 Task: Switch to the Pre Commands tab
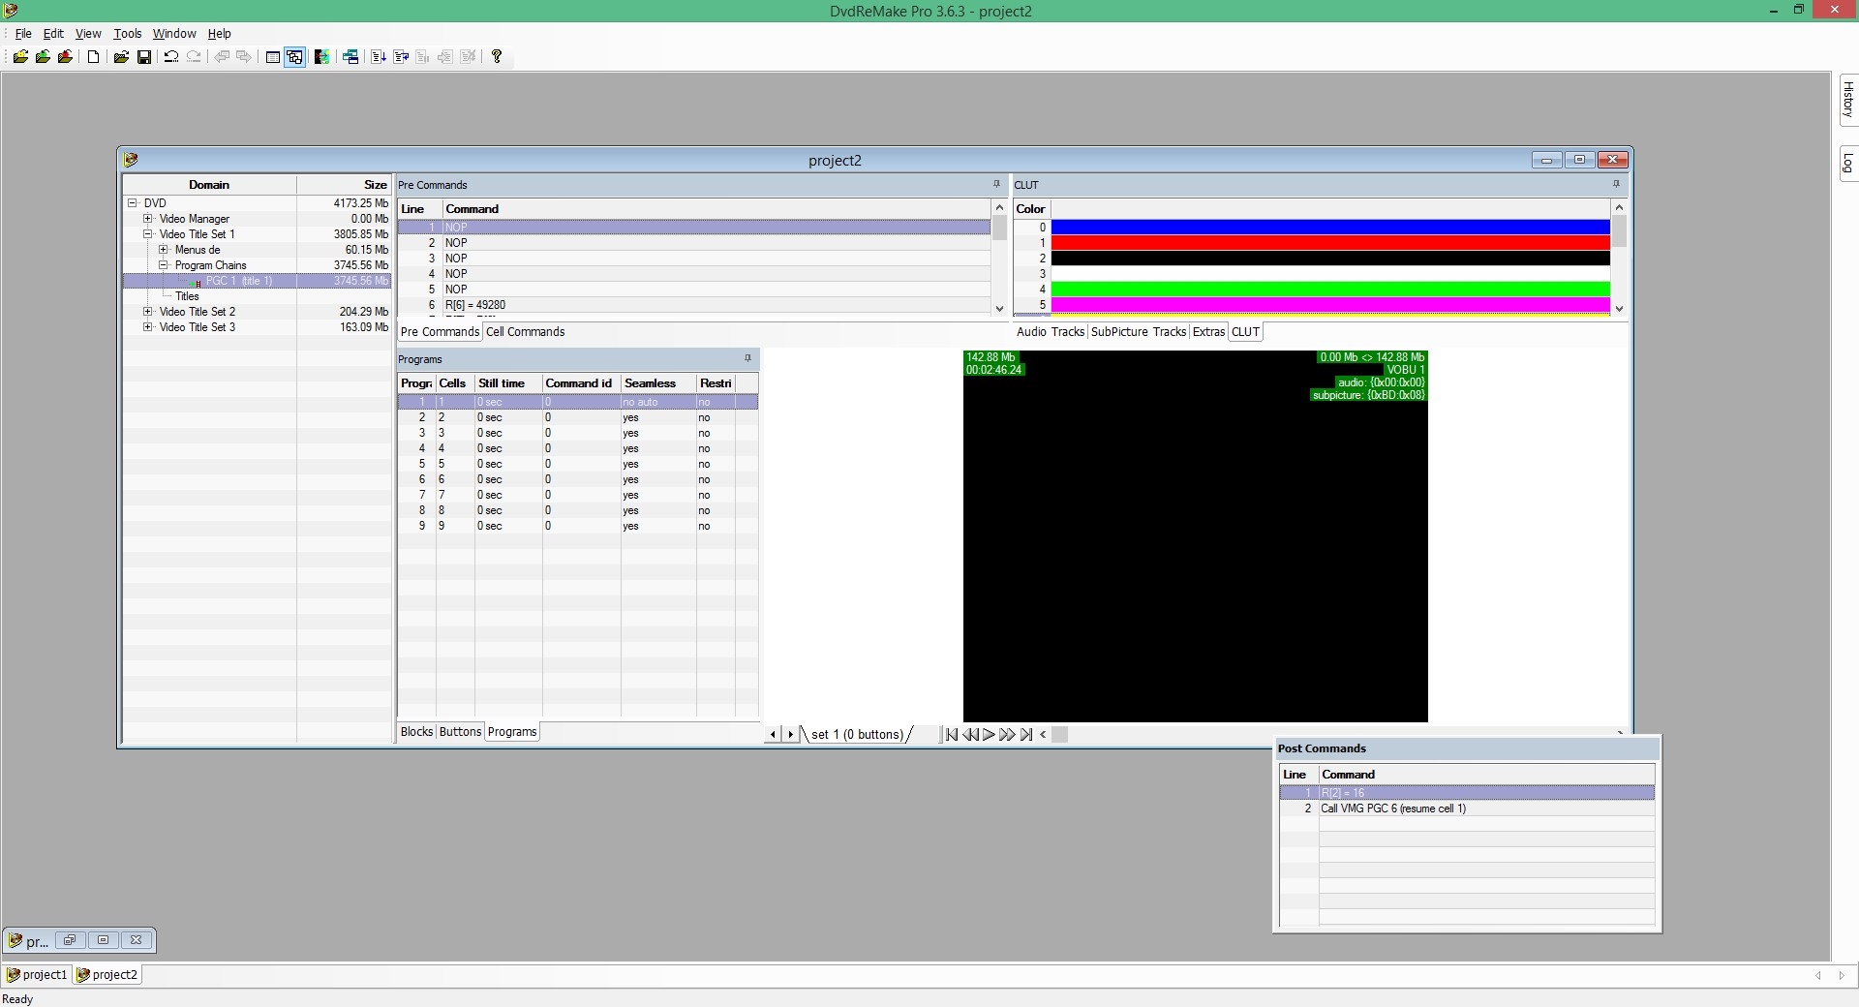pos(440,332)
